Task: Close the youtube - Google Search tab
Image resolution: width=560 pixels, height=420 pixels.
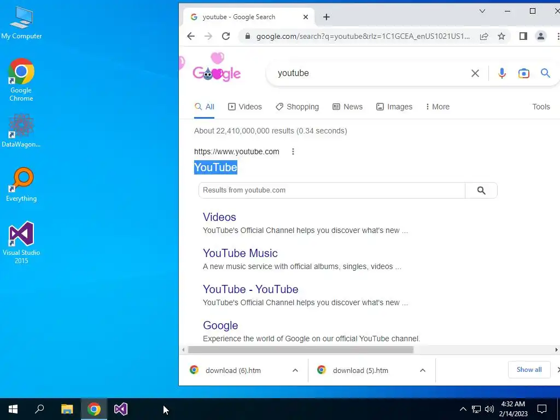Action: pyautogui.click(x=305, y=17)
